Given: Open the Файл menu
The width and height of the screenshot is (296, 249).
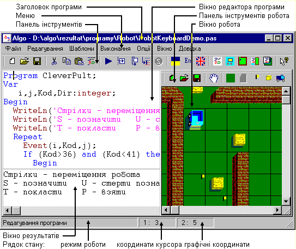Looking at the screenshot, I should [13, 49].
